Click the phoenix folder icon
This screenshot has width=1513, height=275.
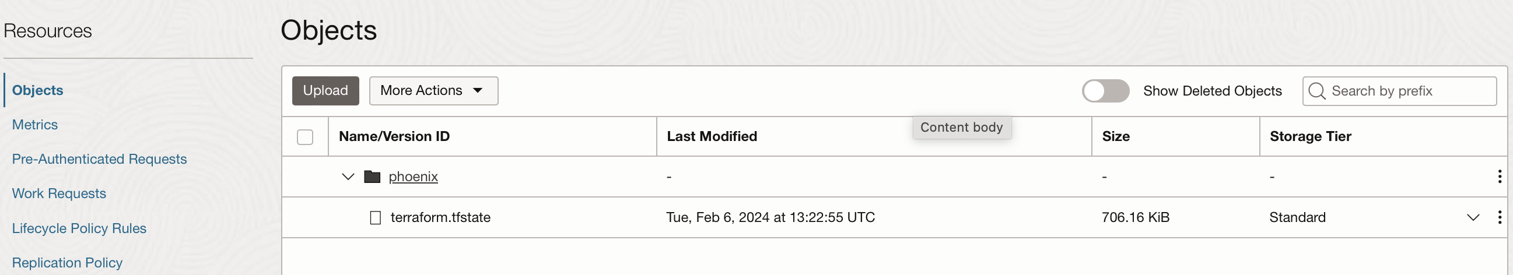(x=372, y=177)
